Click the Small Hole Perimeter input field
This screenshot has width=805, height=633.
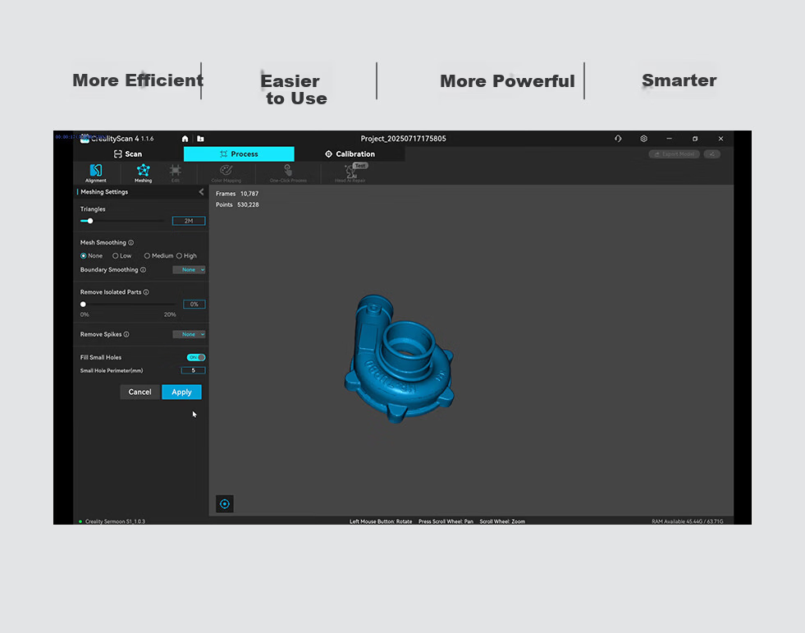pyautogui.click(x=194, y=370)
